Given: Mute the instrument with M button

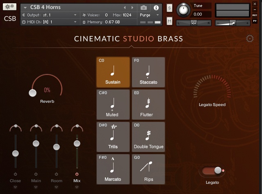Looking at the screenshot, I should (x=169, y=20).
